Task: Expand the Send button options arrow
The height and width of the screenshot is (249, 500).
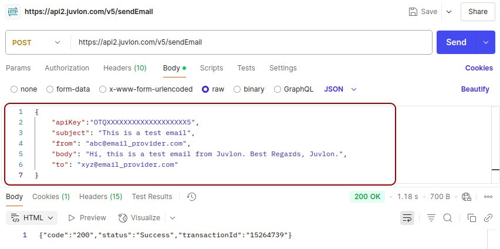Action: pos(486,42)
